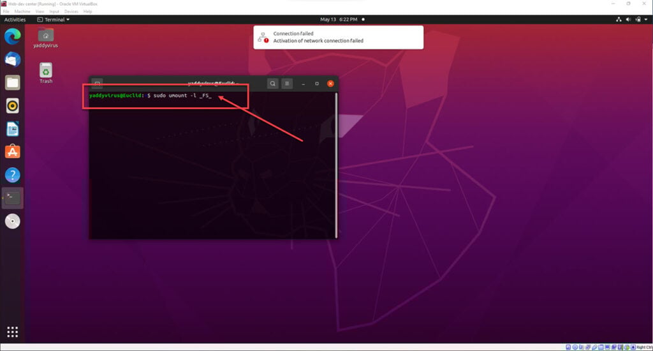Launch the Thunderbird mail client
653x351 pixels.
[x=13, y=59]
